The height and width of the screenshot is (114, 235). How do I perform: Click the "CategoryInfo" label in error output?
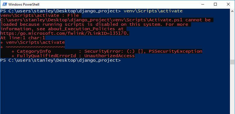[x=34, y=51]
